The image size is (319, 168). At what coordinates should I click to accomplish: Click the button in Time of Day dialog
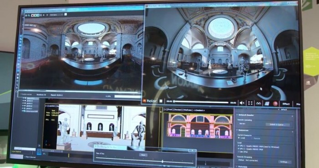[143, 155]
